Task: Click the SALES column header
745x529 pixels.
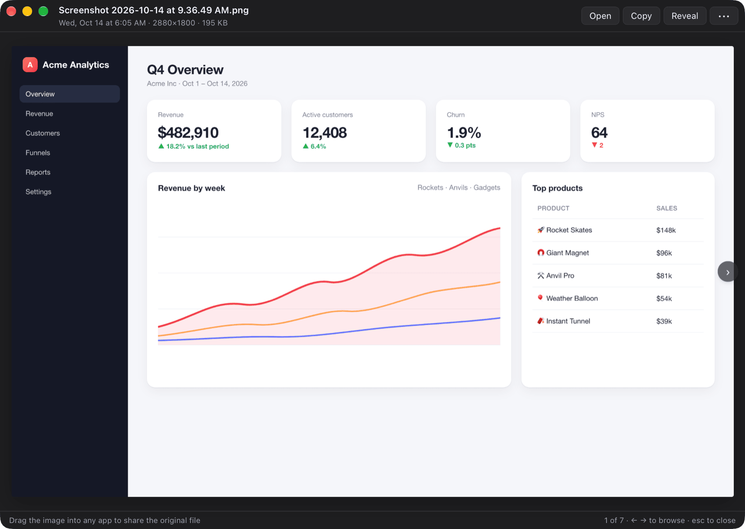Action: (667, 208)
